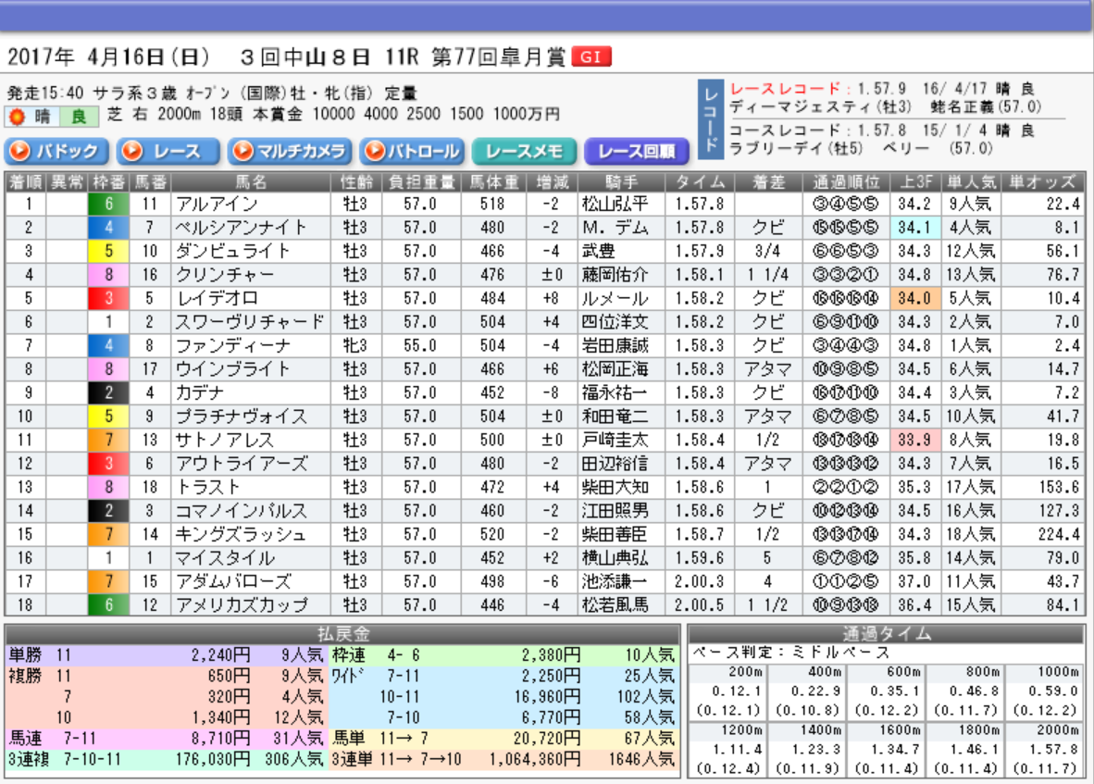The image size is (1094, 784).
Task: Click the play icon on パドック
Action: (x=20, y=151)
